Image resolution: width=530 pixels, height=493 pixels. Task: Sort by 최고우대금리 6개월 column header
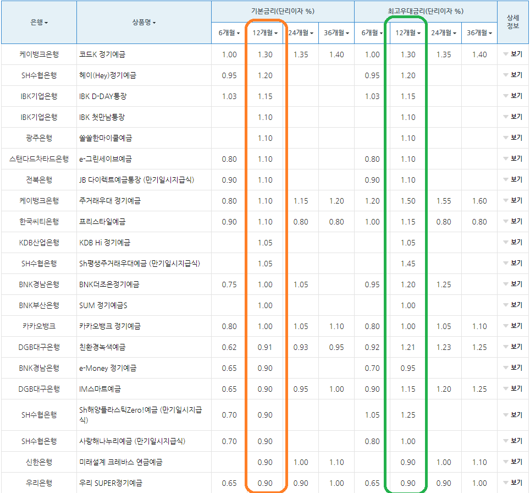pyautogui.click(x=372, y=33)
